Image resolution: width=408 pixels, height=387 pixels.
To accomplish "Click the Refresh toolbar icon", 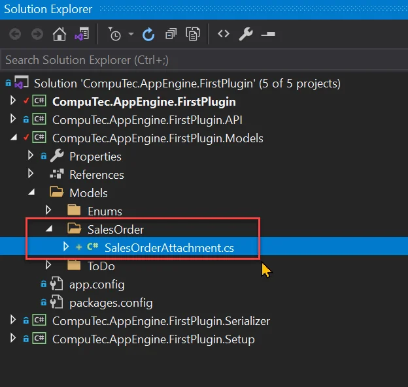I will 148,34.
